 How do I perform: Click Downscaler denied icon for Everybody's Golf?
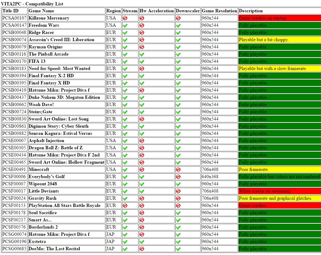tap(178, 177)
